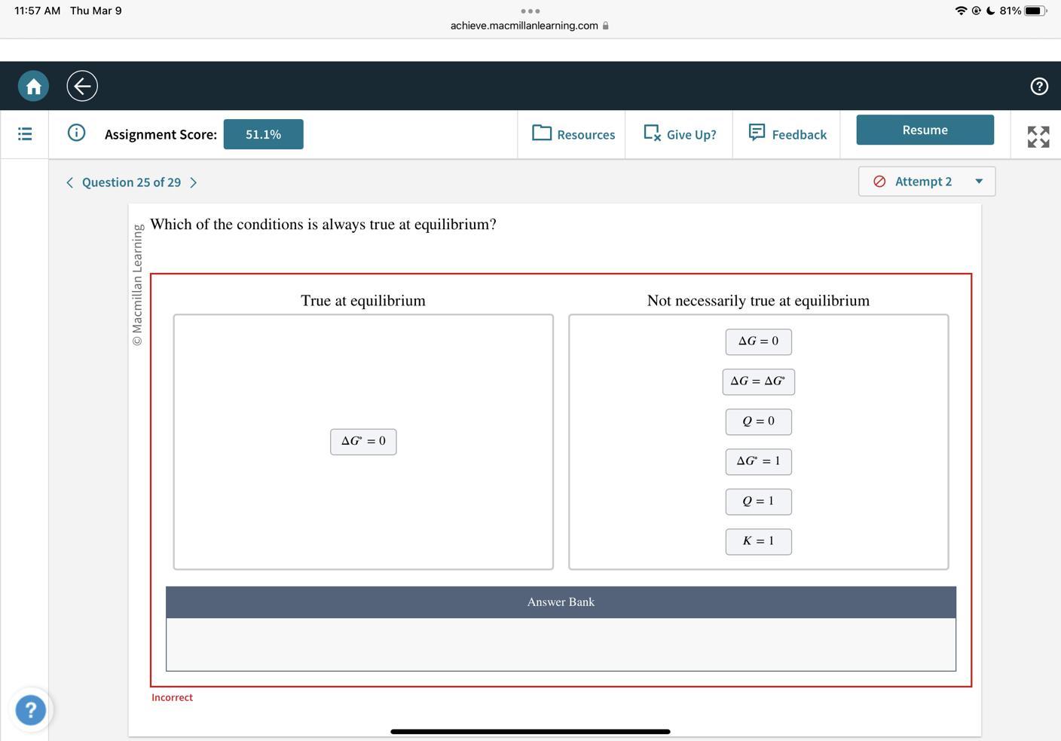Open Feedback panel
Image resolution: width=1061 pixels, height=741 pixels.
(x=787, y=134)
